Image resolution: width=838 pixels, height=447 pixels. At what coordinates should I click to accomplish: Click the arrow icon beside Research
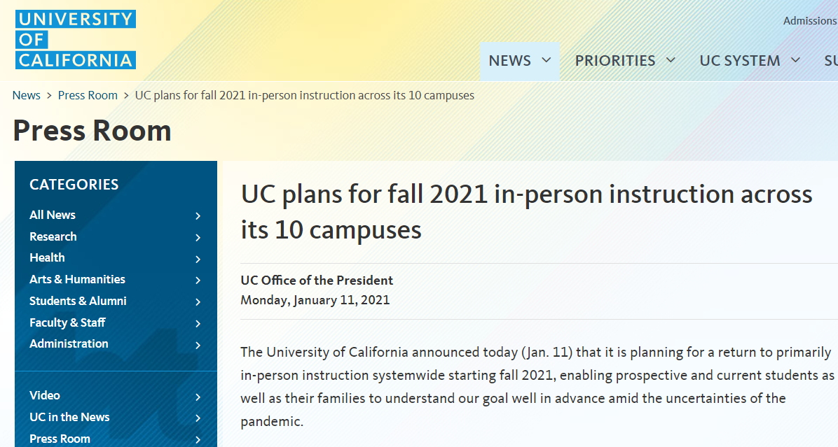(198, 238)
